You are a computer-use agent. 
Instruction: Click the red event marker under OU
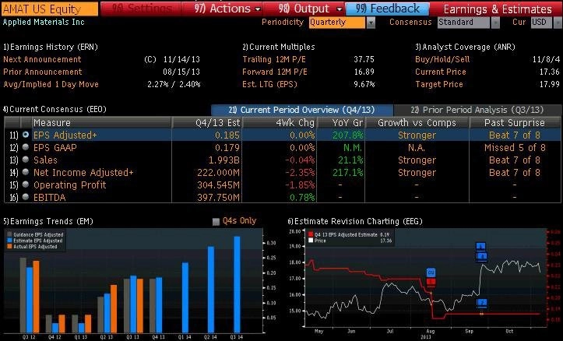tap(431, 282)
